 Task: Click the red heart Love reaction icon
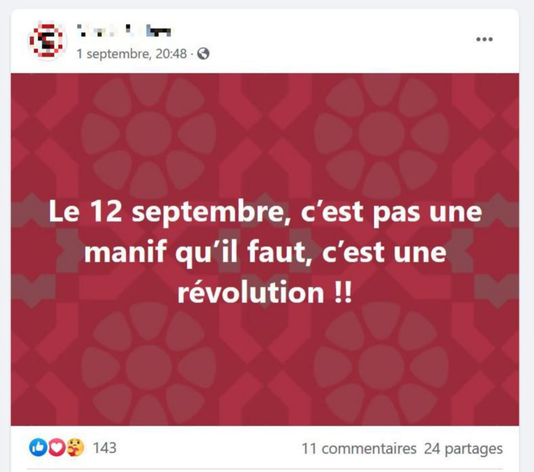(x=56, y=447)
